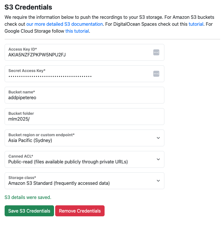Select the Bucket name field containing addpipetereo
The width and height of the screenshot is (221, 225).
[84, 97]
